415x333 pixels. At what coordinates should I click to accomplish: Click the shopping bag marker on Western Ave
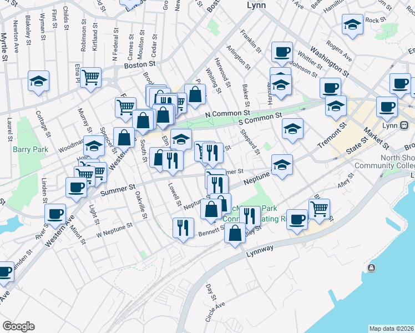124,139
